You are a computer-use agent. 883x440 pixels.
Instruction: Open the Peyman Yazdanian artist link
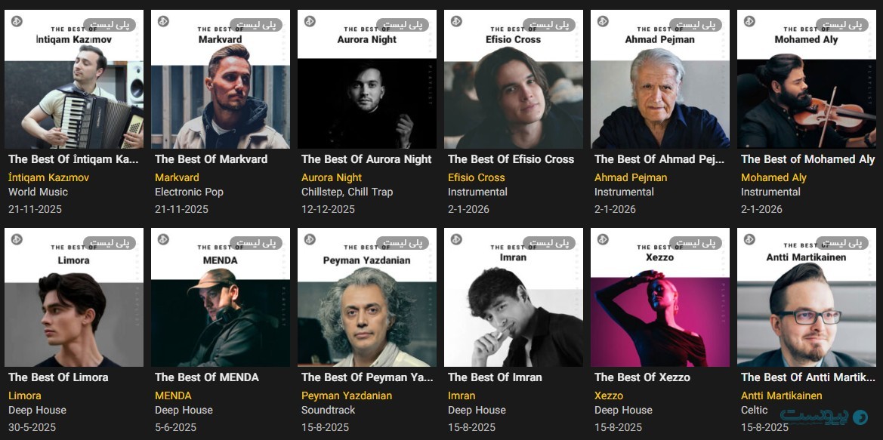tap(347, 395)
